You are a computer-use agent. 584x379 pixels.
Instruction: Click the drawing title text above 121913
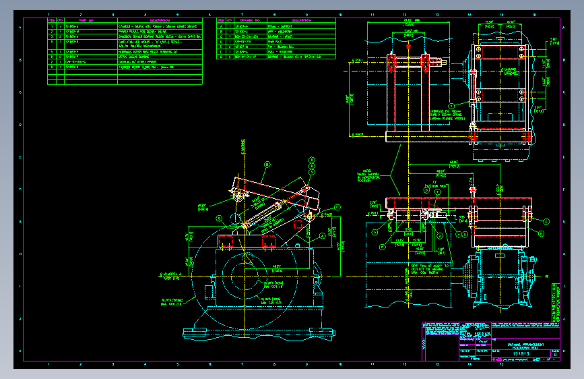(525, 346)
